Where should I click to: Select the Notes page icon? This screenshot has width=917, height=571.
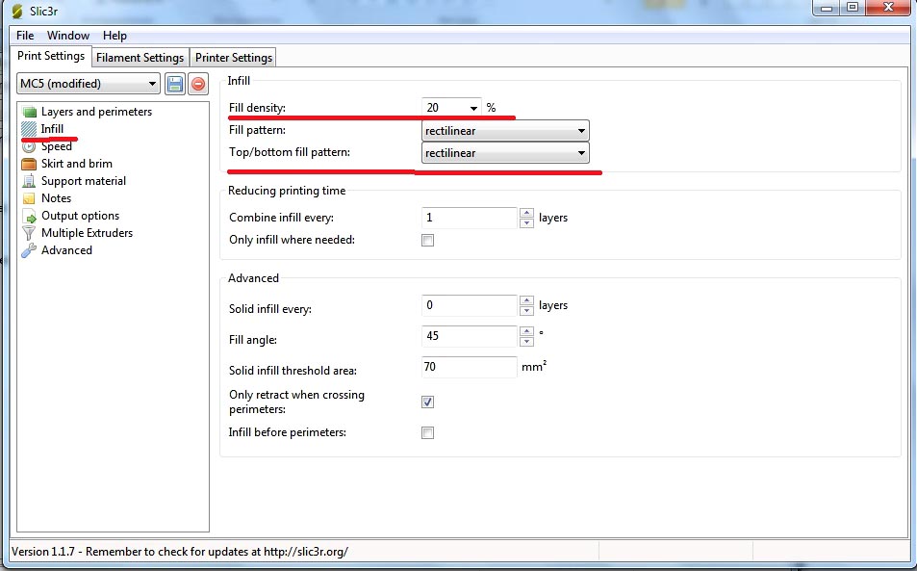click(x=29, y=198)
